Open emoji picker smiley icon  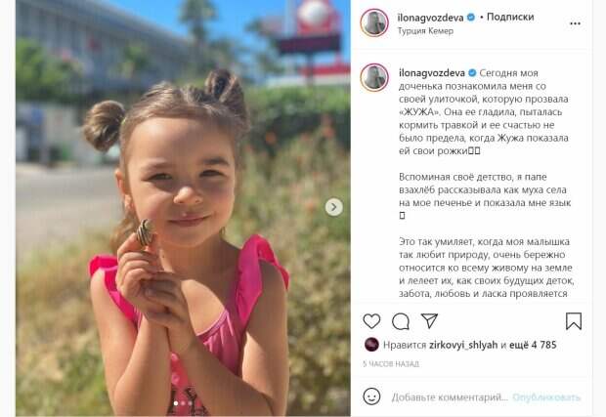pos(371,396)
